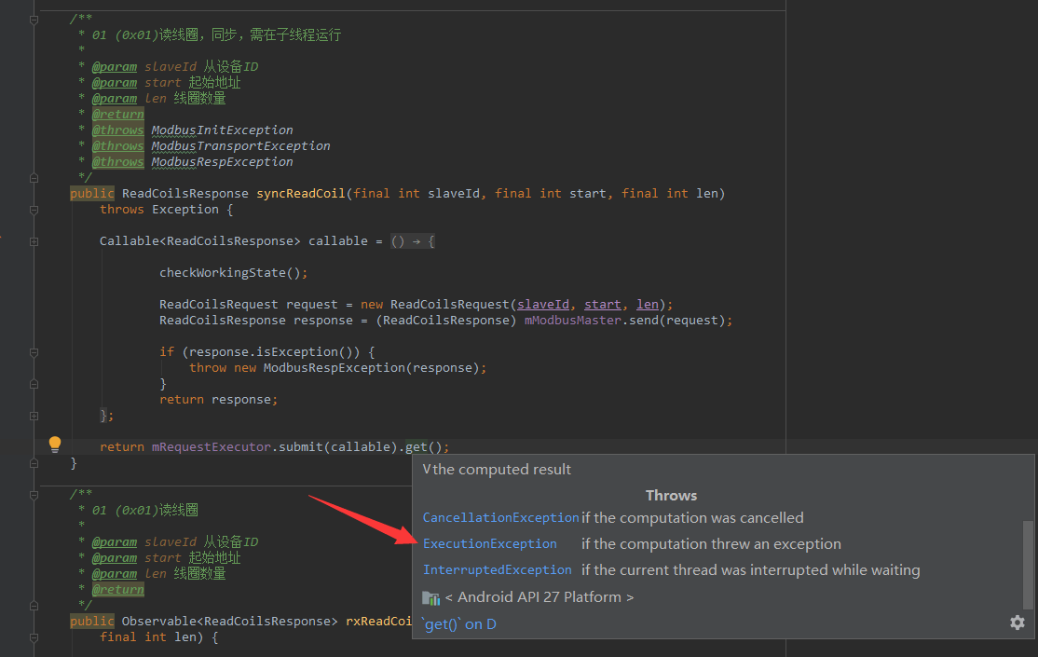Click the Throws header in the documentation popup
The height and width of the screenshot is (657, 1038).
(671, 495)
